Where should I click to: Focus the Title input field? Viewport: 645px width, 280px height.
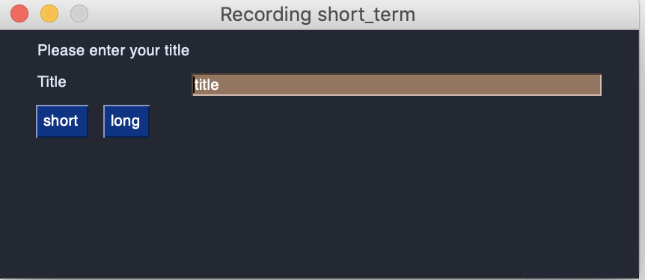pyautogui.click(x=397, y=85)
